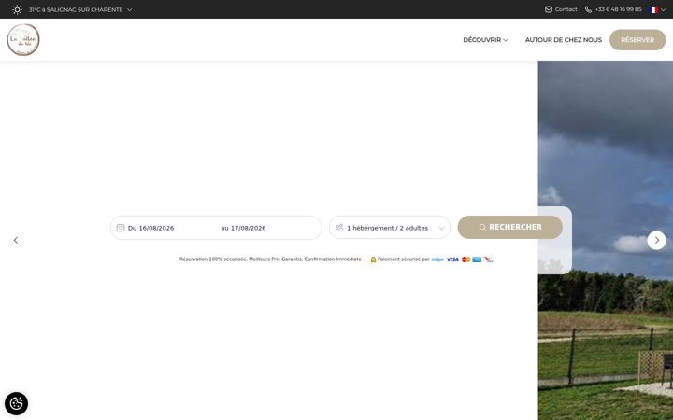Click the calendar icon in date field

121,228
